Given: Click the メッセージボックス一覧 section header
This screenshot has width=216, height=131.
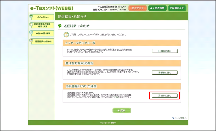Looking at the screenshot, I should [122, 43].
